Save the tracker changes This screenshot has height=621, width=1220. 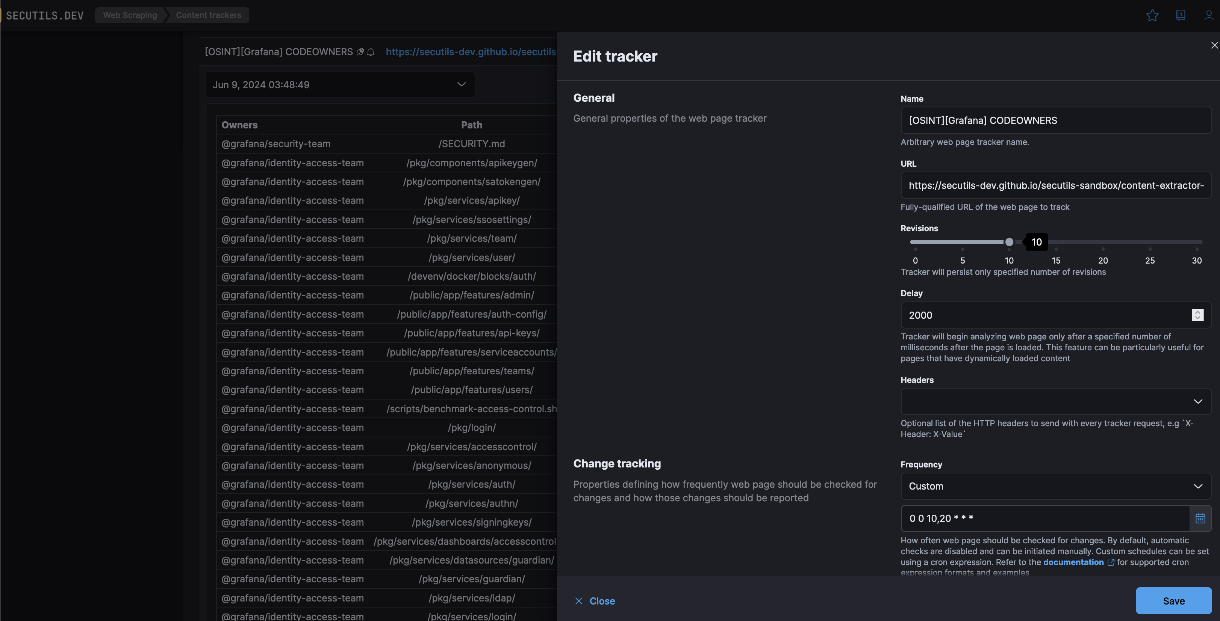1174,601
